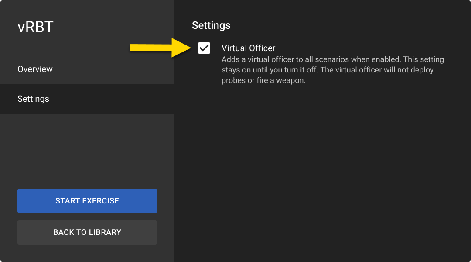The width and height of the screenshot is (471, 262).
Task: Click the Virtual Officer label text
Action: click(x=248, y=48)
